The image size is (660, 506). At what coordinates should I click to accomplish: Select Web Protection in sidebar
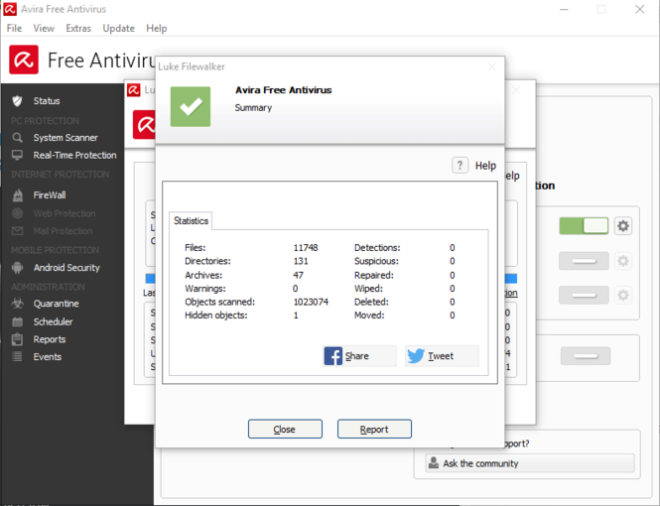click(x=65, y=213)
